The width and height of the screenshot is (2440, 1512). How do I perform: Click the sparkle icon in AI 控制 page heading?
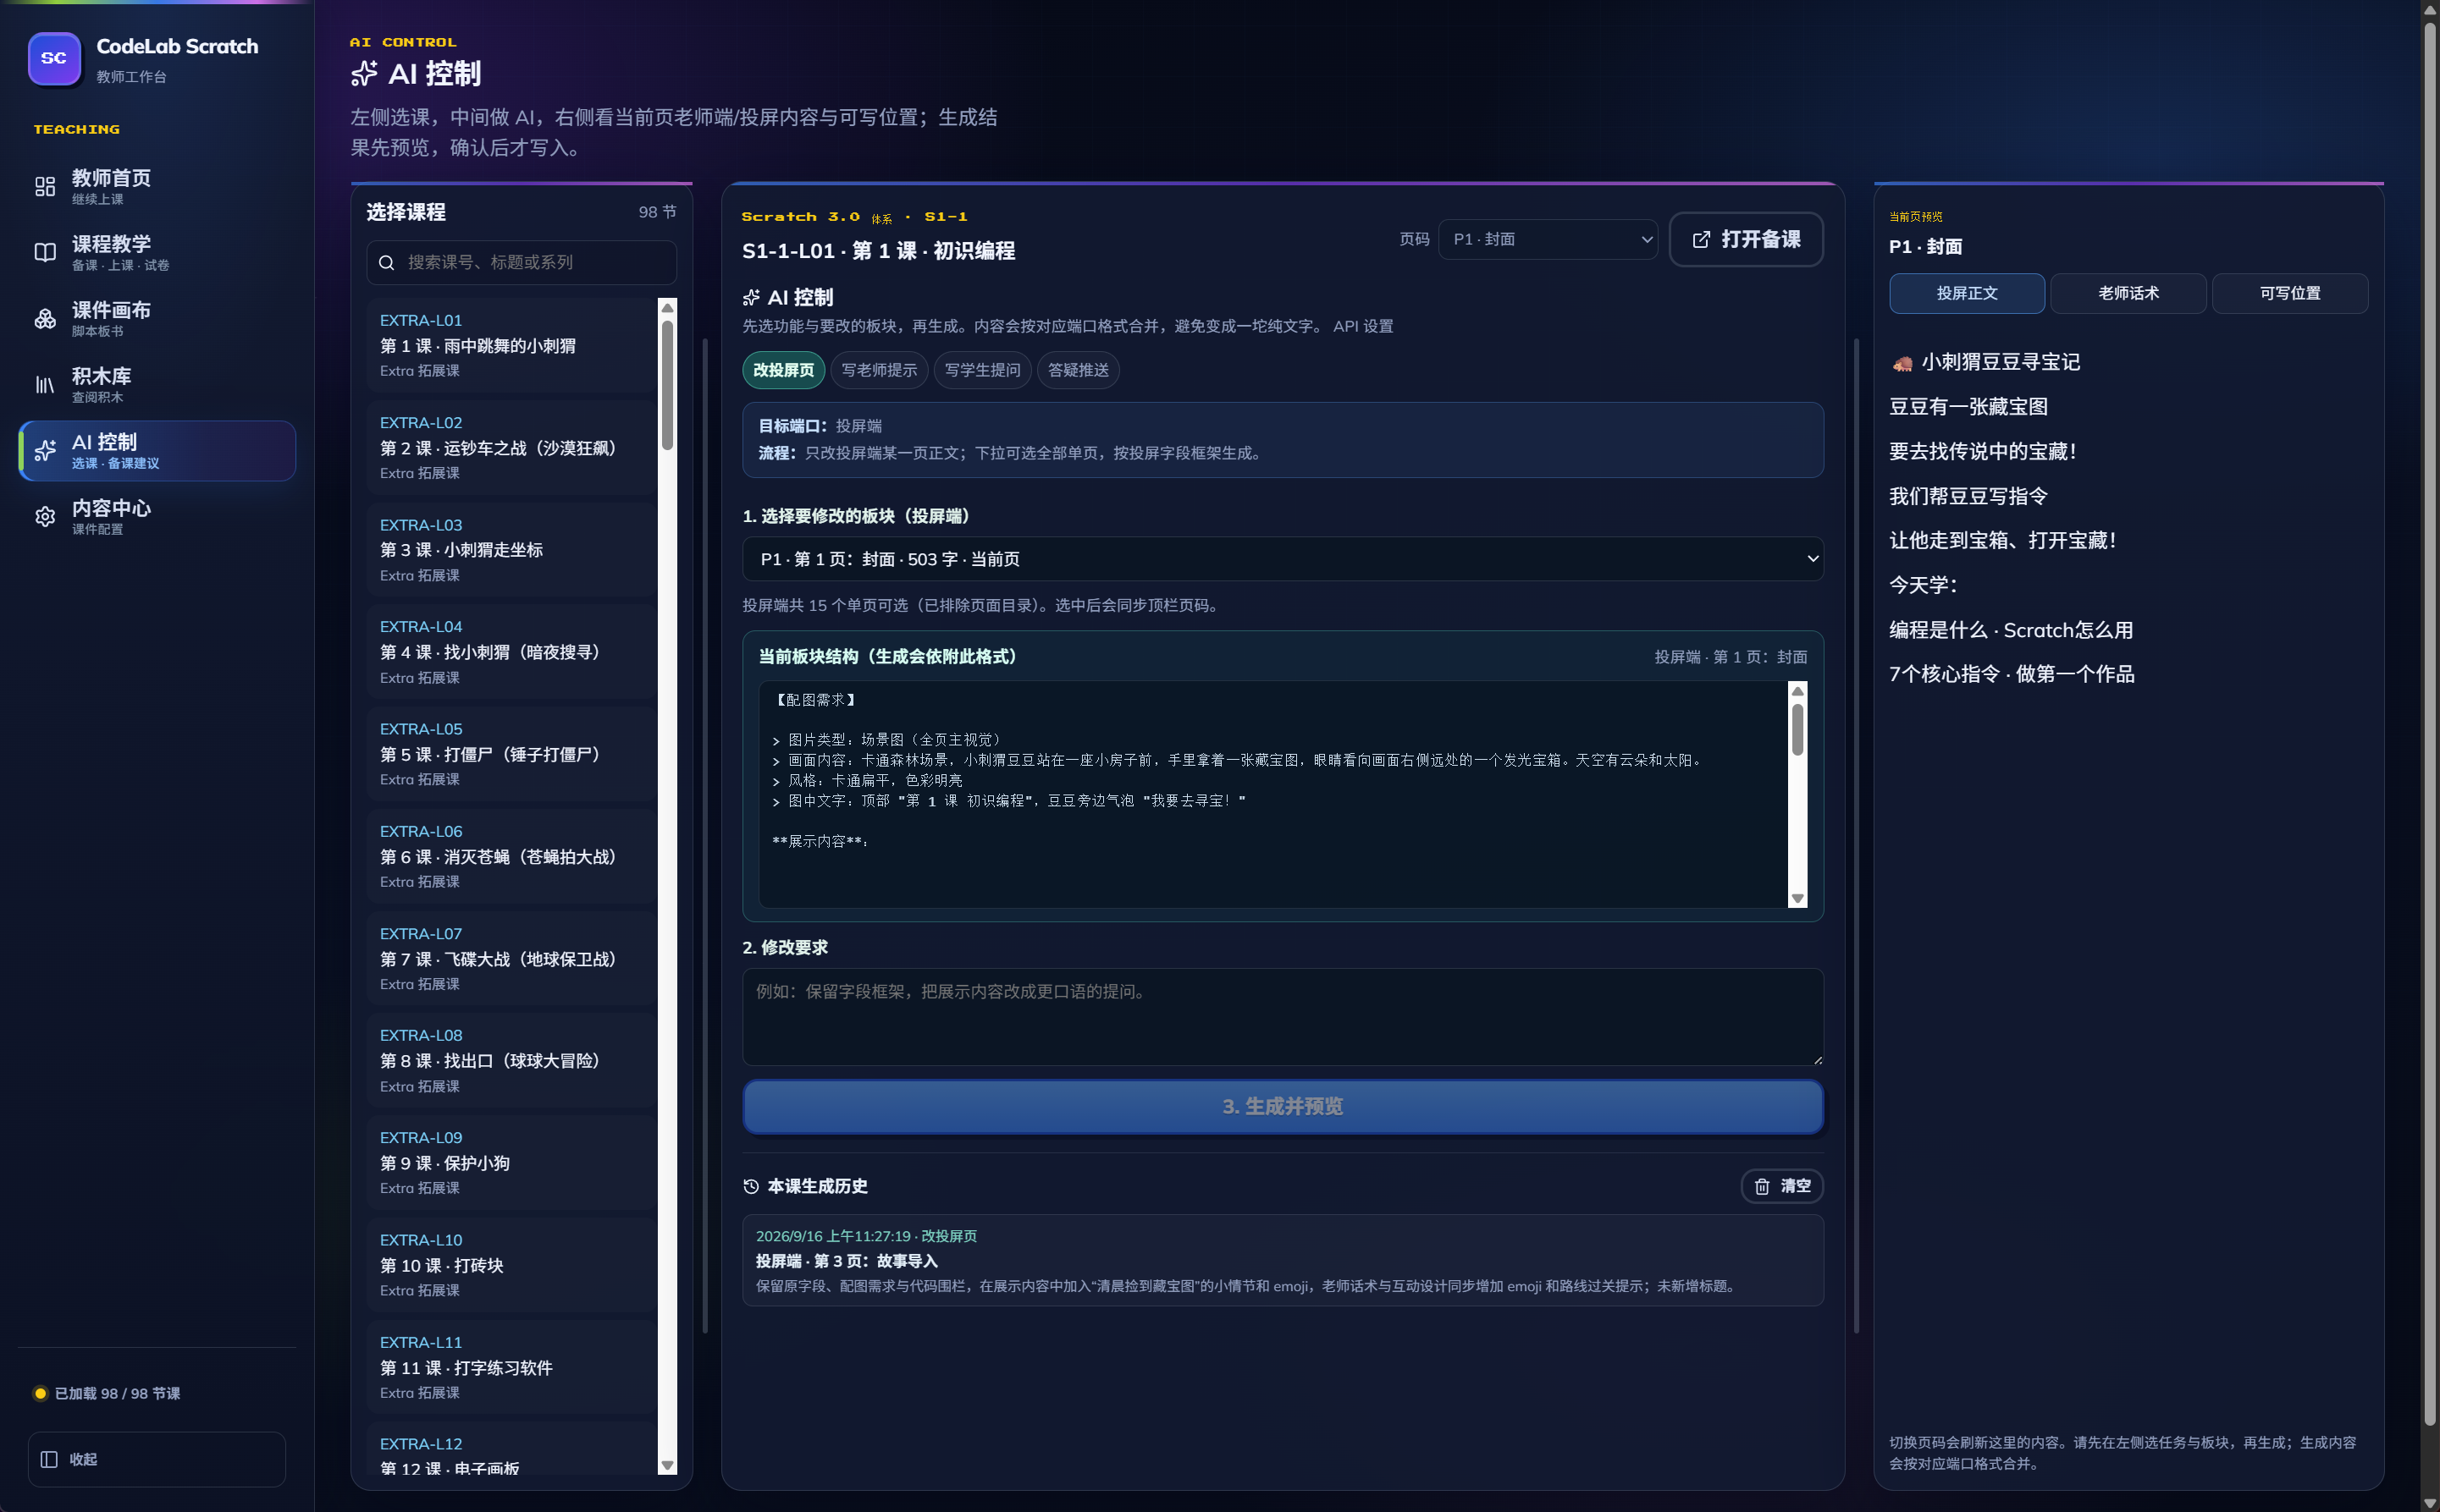(x=364, y=73)
